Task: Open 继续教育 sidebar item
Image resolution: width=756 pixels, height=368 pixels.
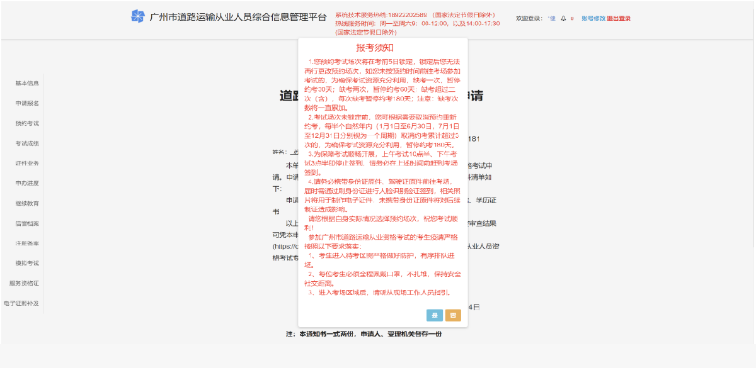Action: pyautogui.click(x=27, y=203)
